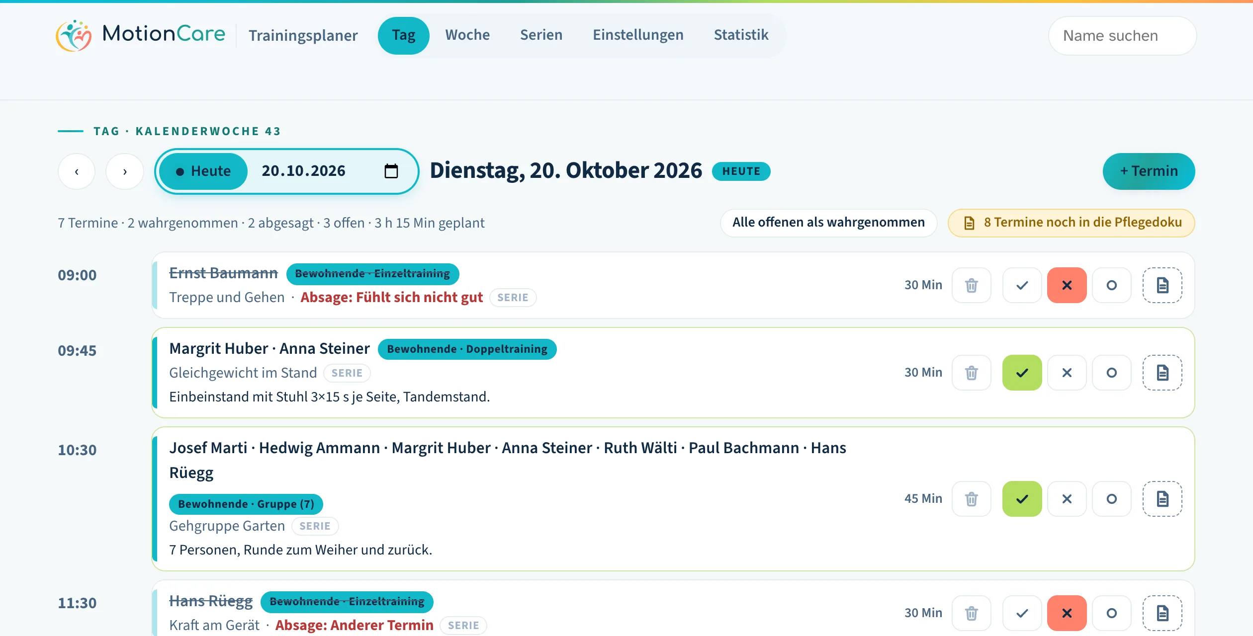This screenshot has width=1253, height=636.
Task: Set Hans Rüegg appointment to open
Action: [1111, 613]
